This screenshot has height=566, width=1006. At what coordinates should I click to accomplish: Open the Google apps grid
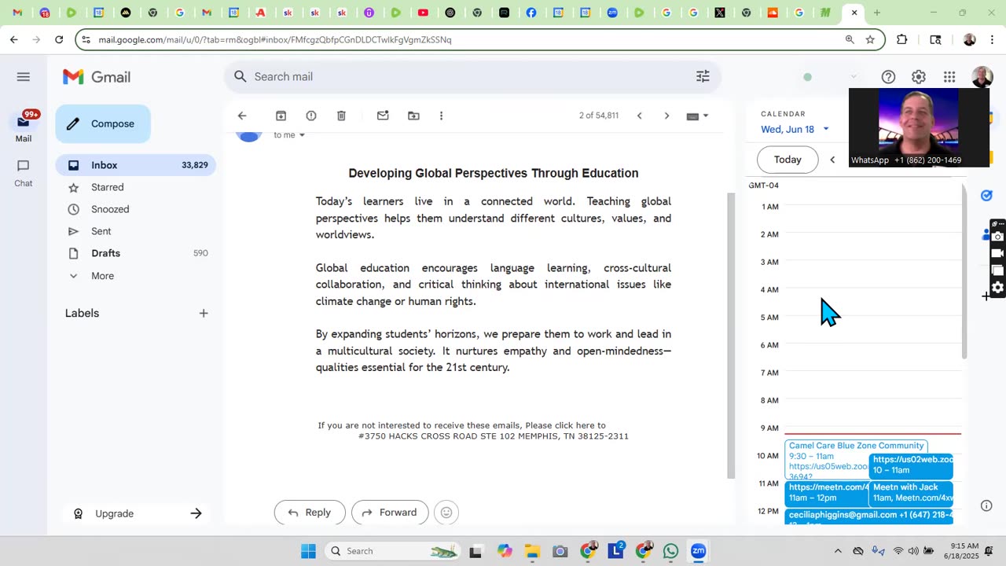(949, 77)
